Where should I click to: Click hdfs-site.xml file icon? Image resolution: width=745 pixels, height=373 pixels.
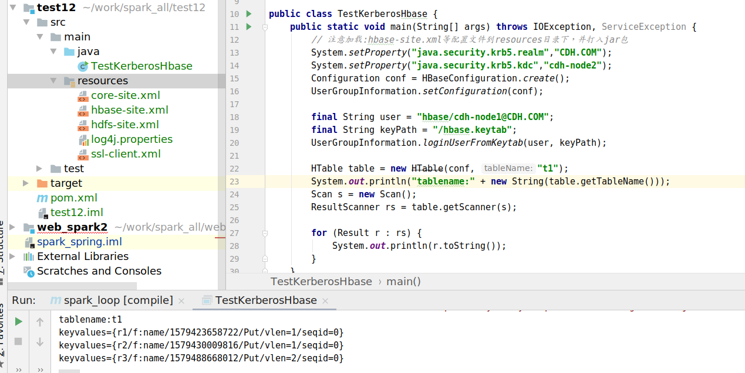click(83, 125)
